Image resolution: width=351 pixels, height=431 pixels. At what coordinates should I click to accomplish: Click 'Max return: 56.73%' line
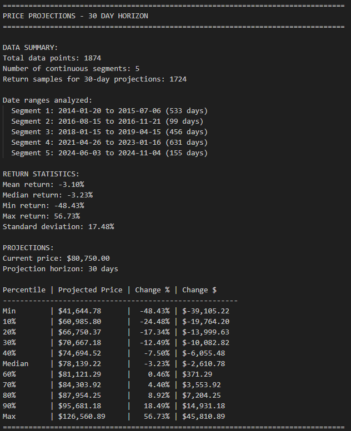click(x=41, y=216)
